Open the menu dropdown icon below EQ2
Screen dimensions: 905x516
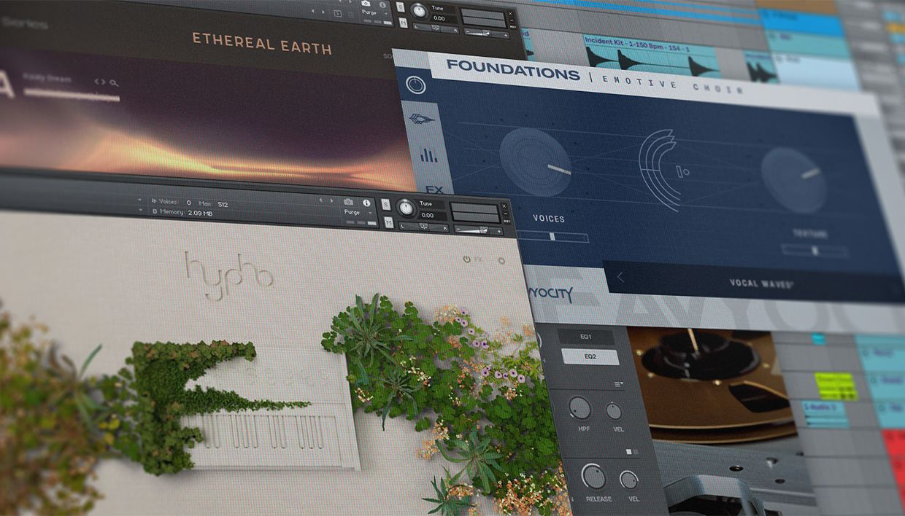tap(619, 384)
